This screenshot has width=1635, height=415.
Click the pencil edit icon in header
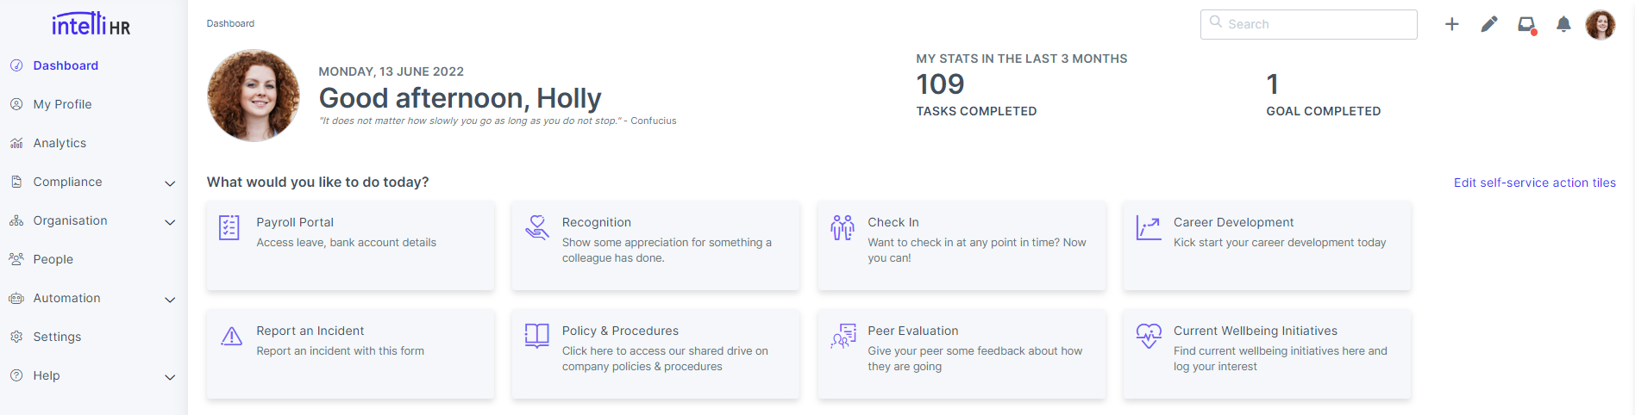1489,24
